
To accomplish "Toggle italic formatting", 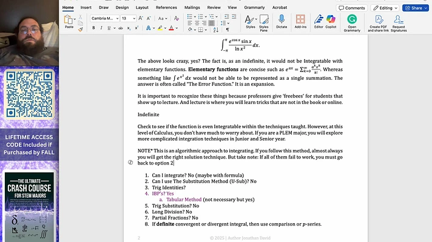I will pyautogui.click(x=101, y=28).
